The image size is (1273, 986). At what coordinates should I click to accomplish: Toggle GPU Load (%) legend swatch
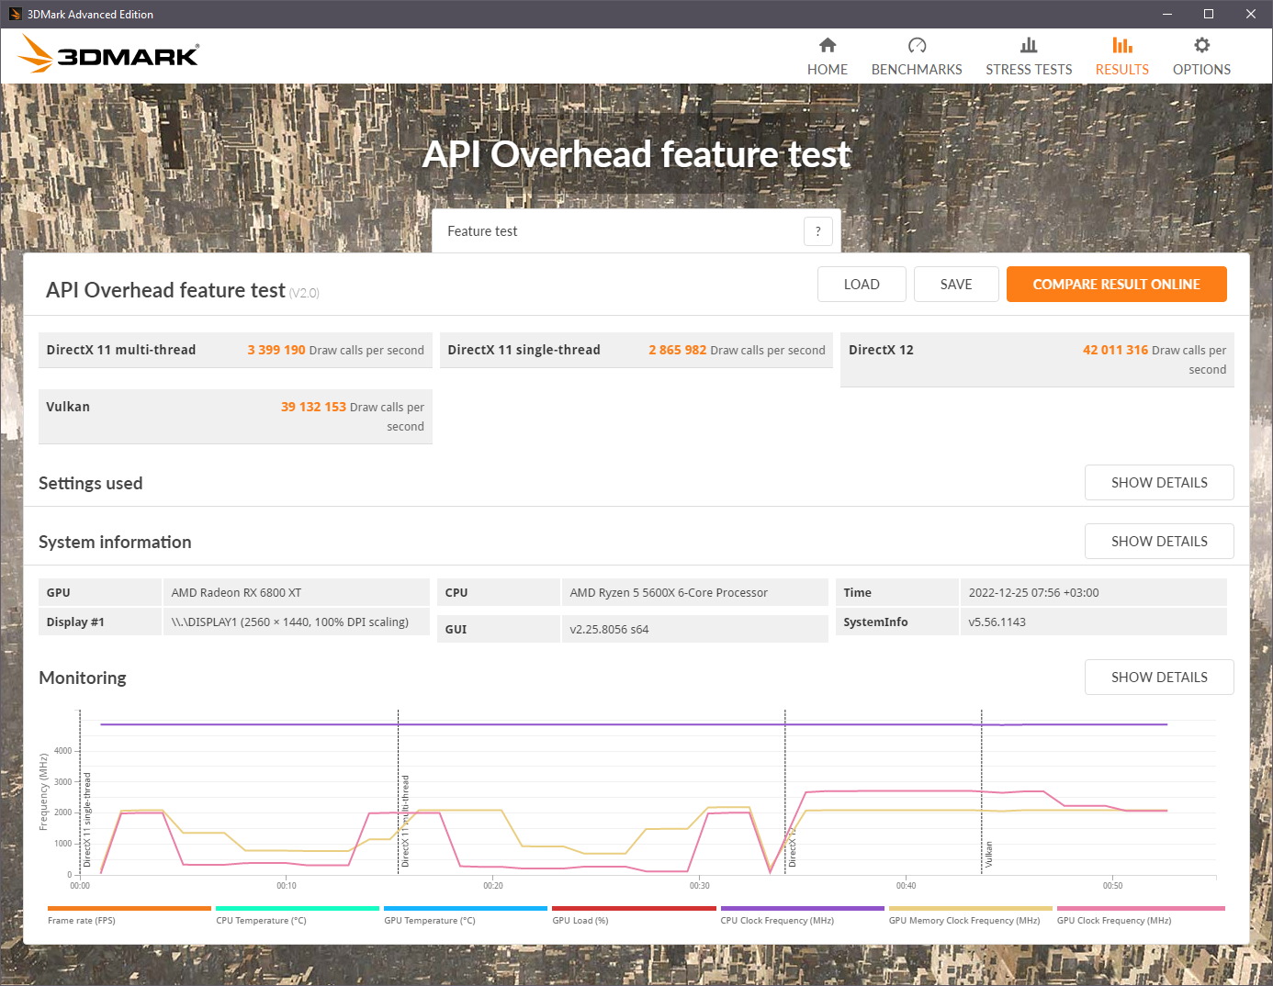tap(634, 909)
